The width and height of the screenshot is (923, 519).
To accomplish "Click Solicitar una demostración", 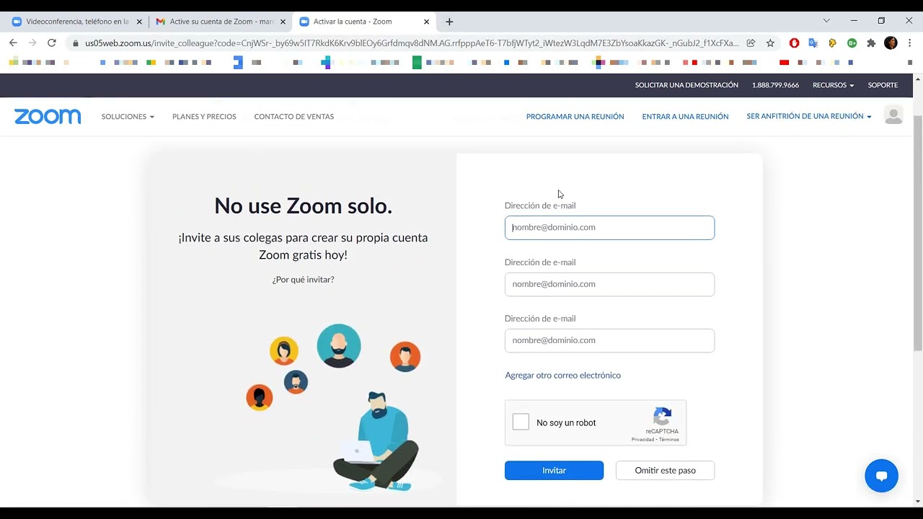I will 686,85.
